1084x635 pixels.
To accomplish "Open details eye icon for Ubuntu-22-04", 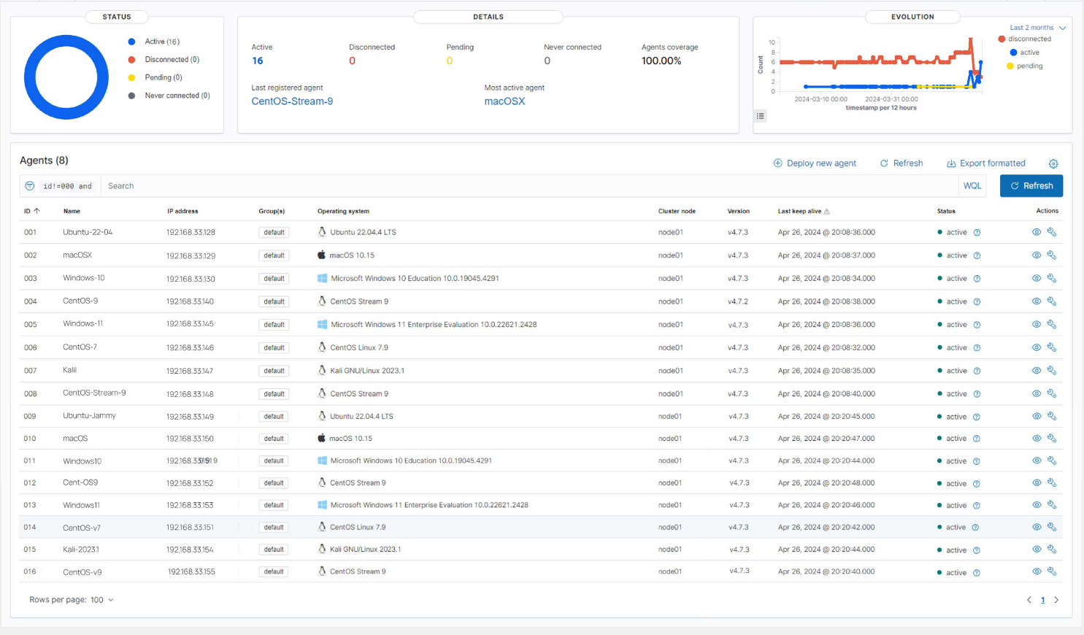I will coord(1036,232).
